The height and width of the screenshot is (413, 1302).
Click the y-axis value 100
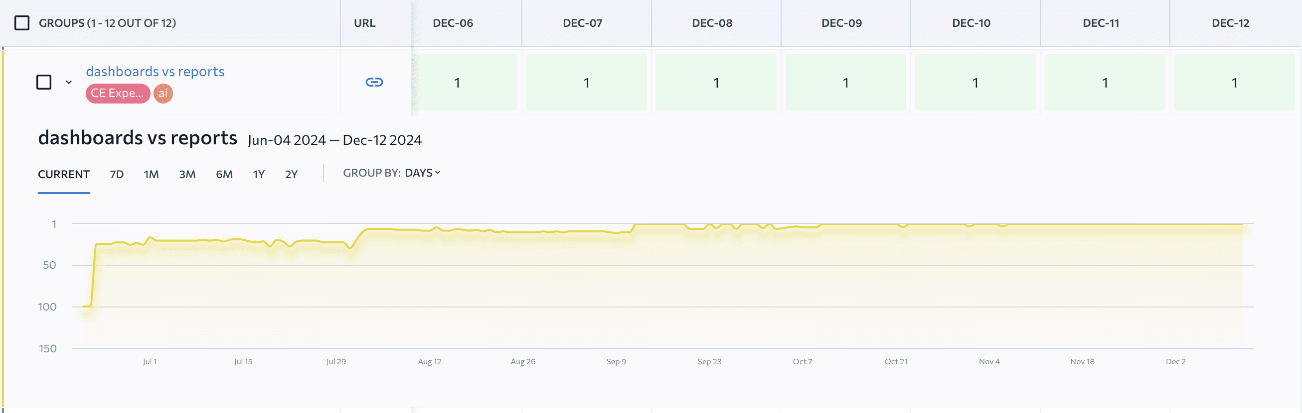coord(47,307)
